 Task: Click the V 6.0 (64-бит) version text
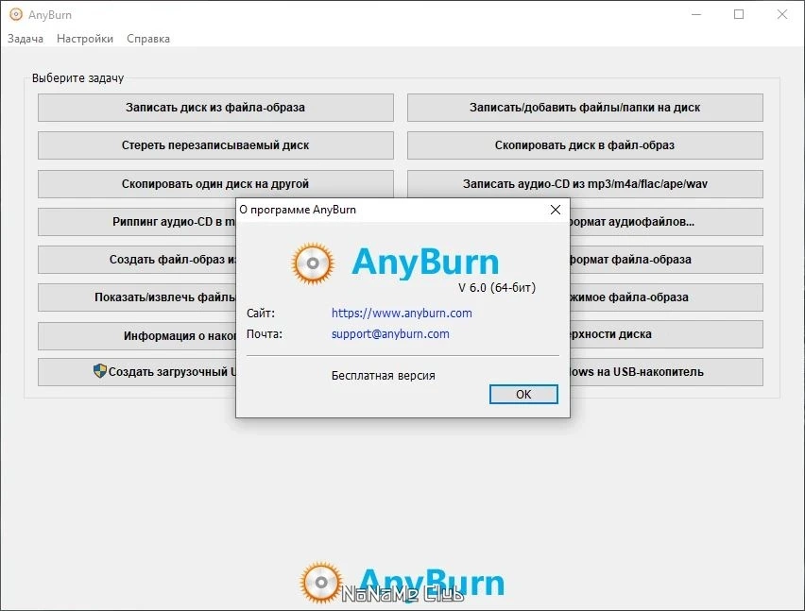[496, 288]
